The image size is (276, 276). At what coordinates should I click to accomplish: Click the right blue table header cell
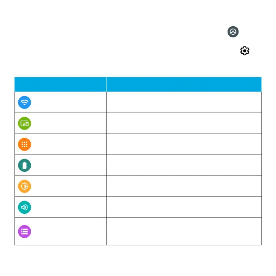(x=184, y=84)
